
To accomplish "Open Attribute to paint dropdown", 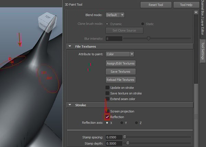I will pos(119,54).
